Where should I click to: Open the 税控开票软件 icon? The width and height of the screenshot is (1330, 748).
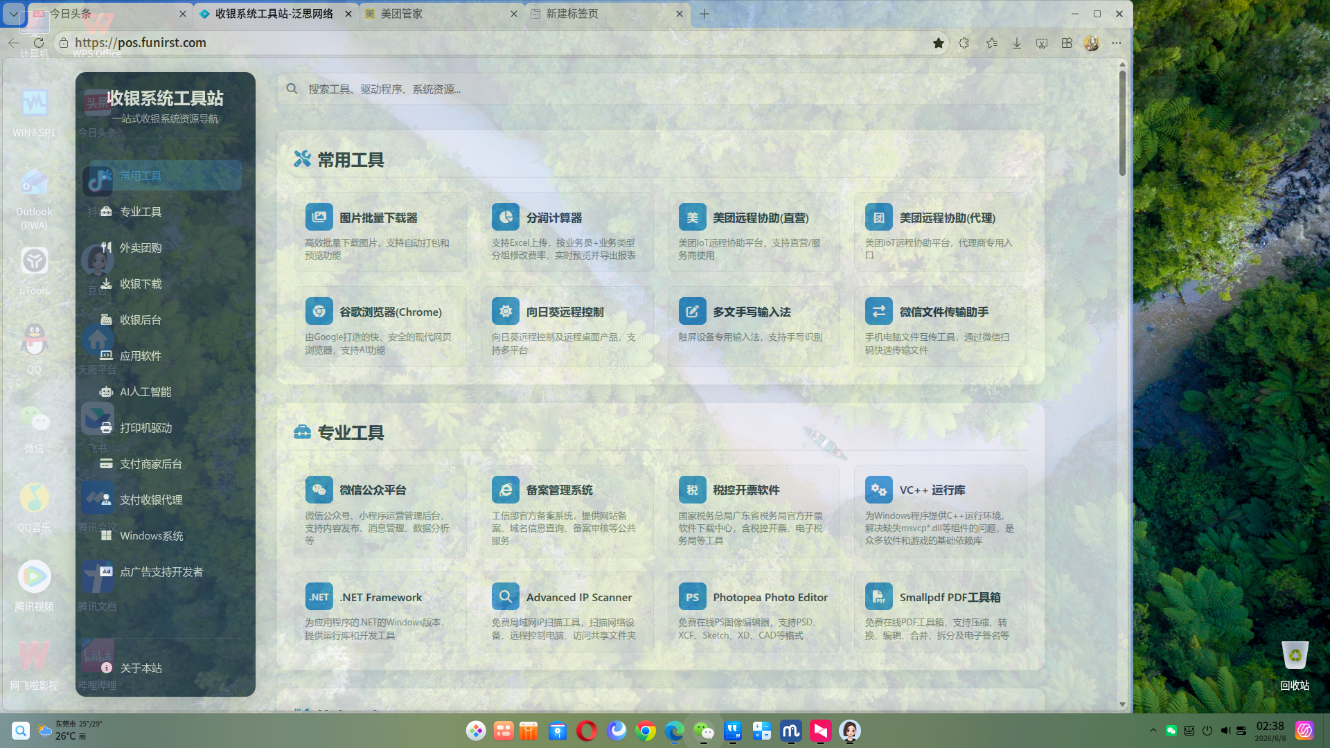[692, 490]
